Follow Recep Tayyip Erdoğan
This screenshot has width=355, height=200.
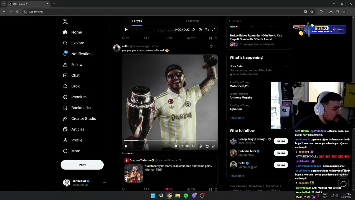(281, 141)
